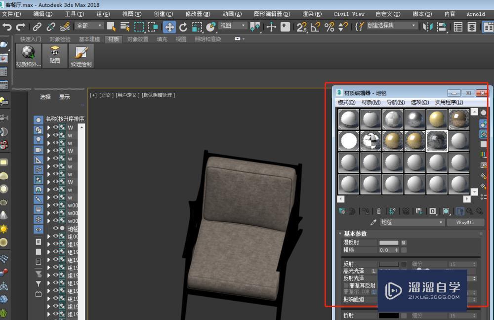Select the Rotate tool on main toolbar
This screenshot has width=494, height=320.
(183, 27)
